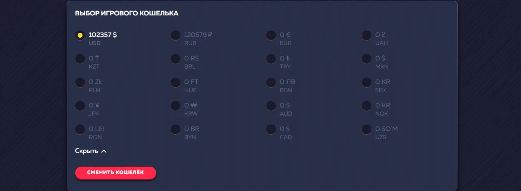This screenshot has height=191, width=521.
Task: Select the KRW wallet option
Action: tap(176, 106)
